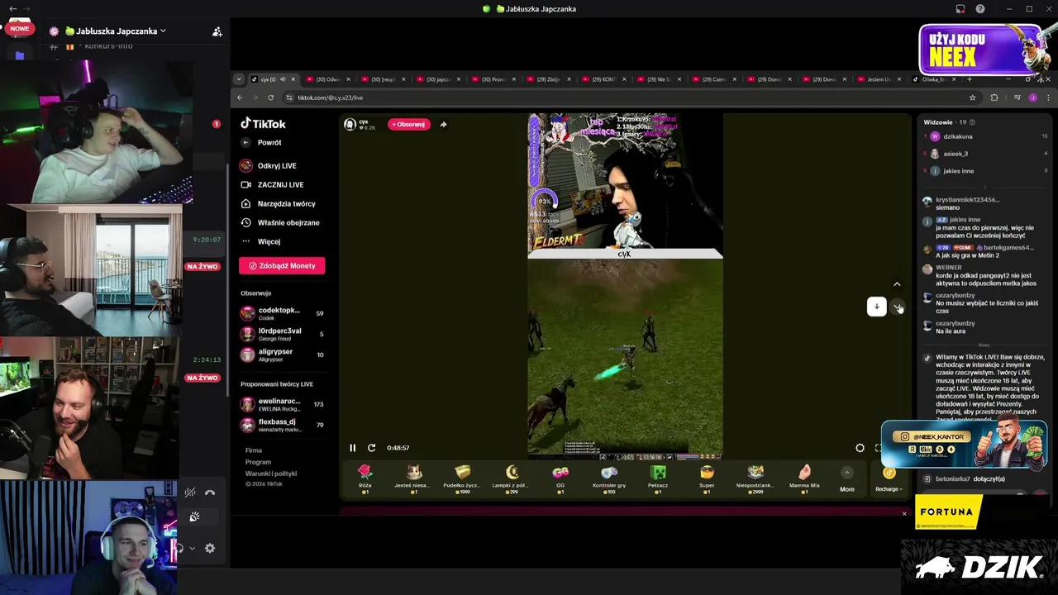Pick the Pudełko życzeń gift box
This screenshot has height=595, width=1058.
[x=462, y=478]
